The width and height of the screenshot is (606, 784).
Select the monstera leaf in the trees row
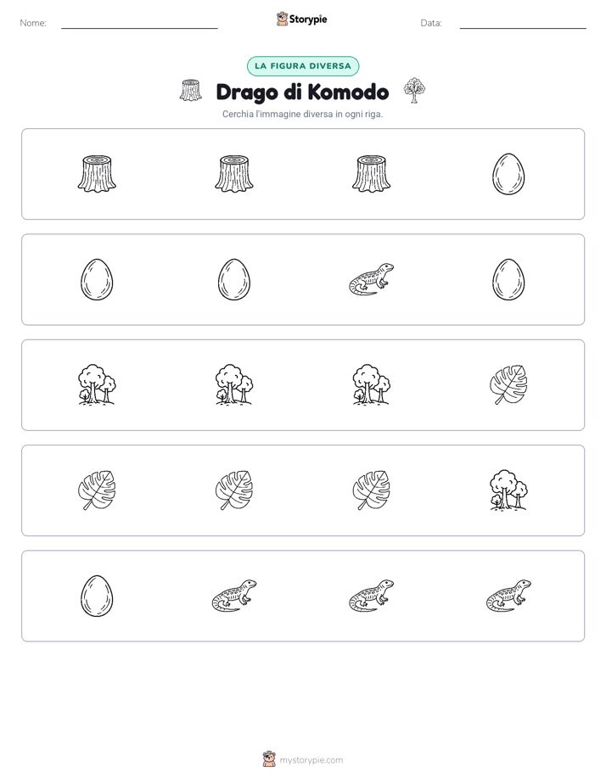coord(508,384)
